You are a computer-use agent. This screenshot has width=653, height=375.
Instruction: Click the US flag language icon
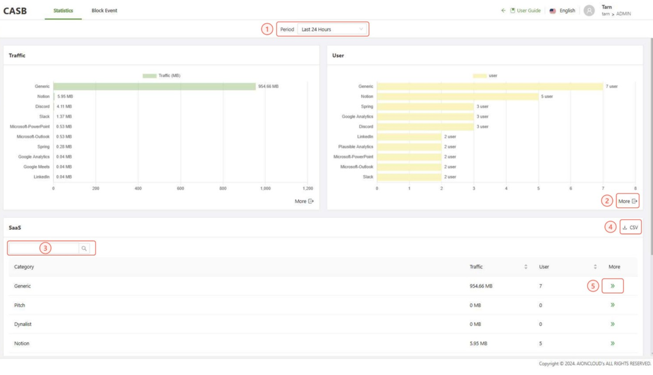552,11
